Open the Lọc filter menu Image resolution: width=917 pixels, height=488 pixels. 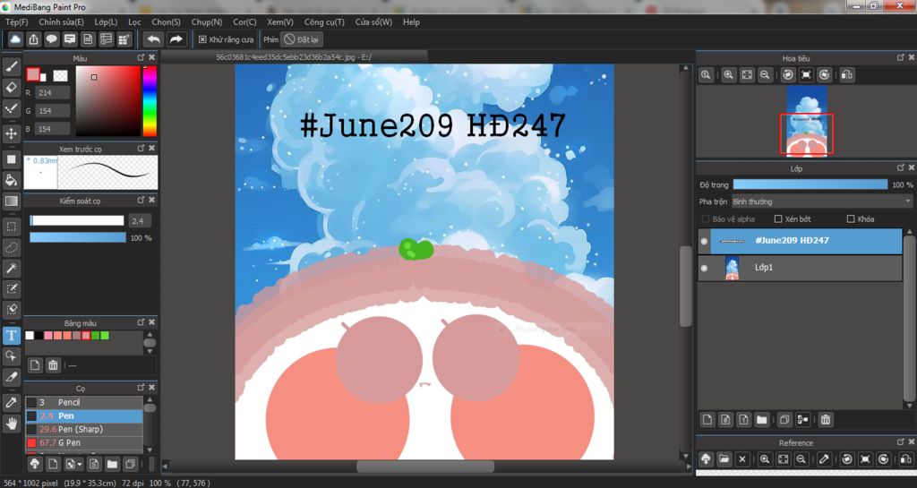(134, 21)
